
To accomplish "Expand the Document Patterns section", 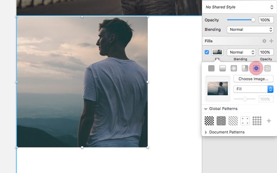I will (206, 132).
